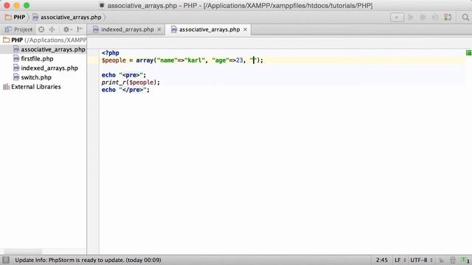Click the External Libraries bar-chart icon
472x265 pixels.
coord(7,87)
